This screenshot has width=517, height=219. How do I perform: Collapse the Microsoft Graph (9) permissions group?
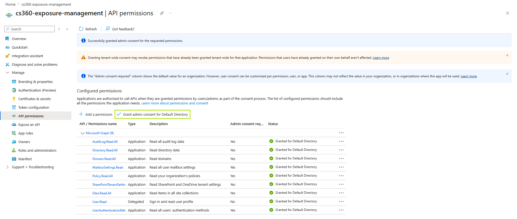[x=83, y=133]
